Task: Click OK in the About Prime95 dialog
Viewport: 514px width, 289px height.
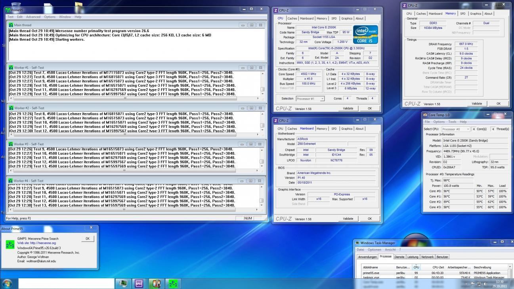Action: point(88,239)
